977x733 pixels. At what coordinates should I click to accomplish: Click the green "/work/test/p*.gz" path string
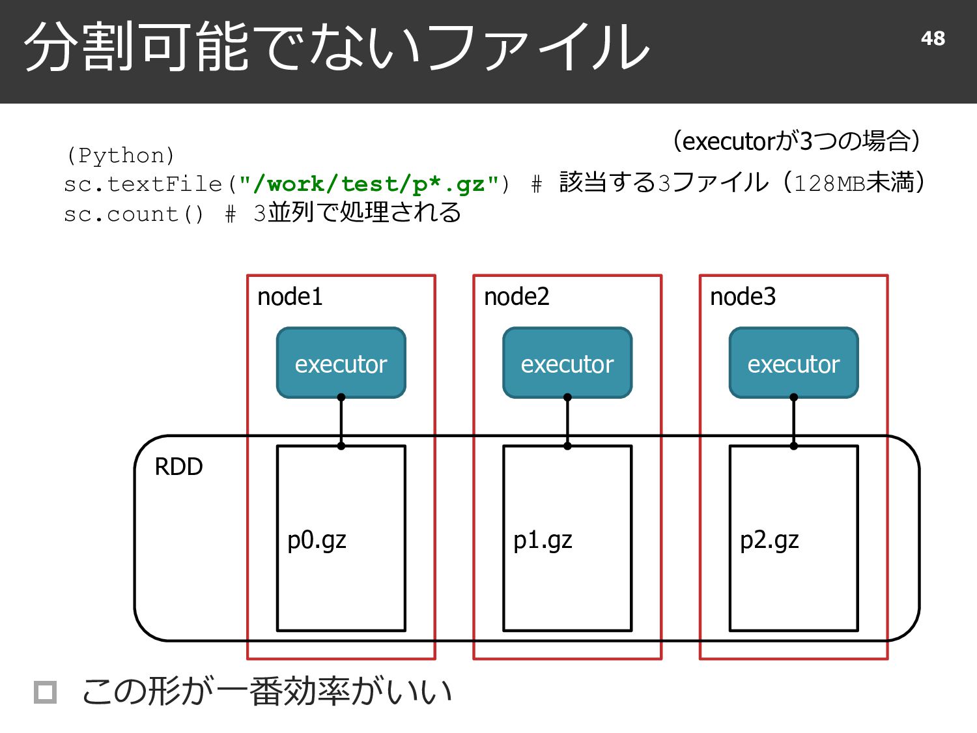369,184
